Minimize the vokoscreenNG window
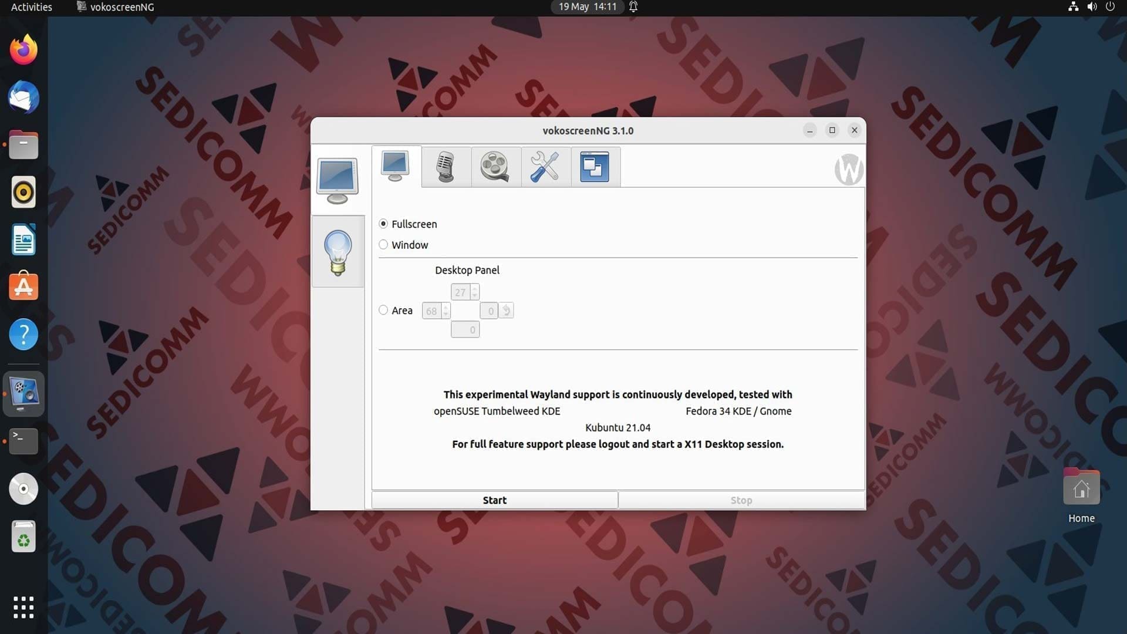This screenshot has height=634, width=1127. pyautogui.click(x=810, y=130)
